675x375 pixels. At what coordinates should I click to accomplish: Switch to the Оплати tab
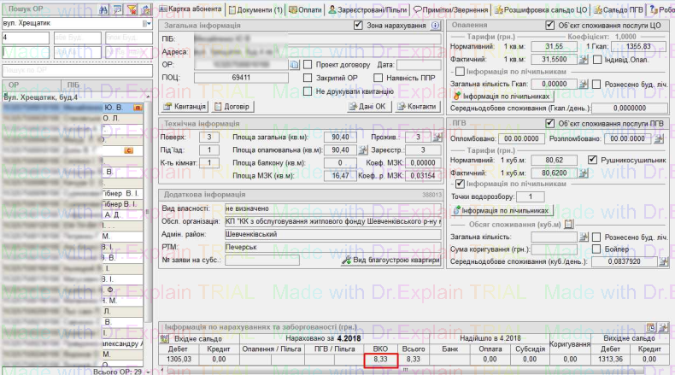(x=305, y=9)
